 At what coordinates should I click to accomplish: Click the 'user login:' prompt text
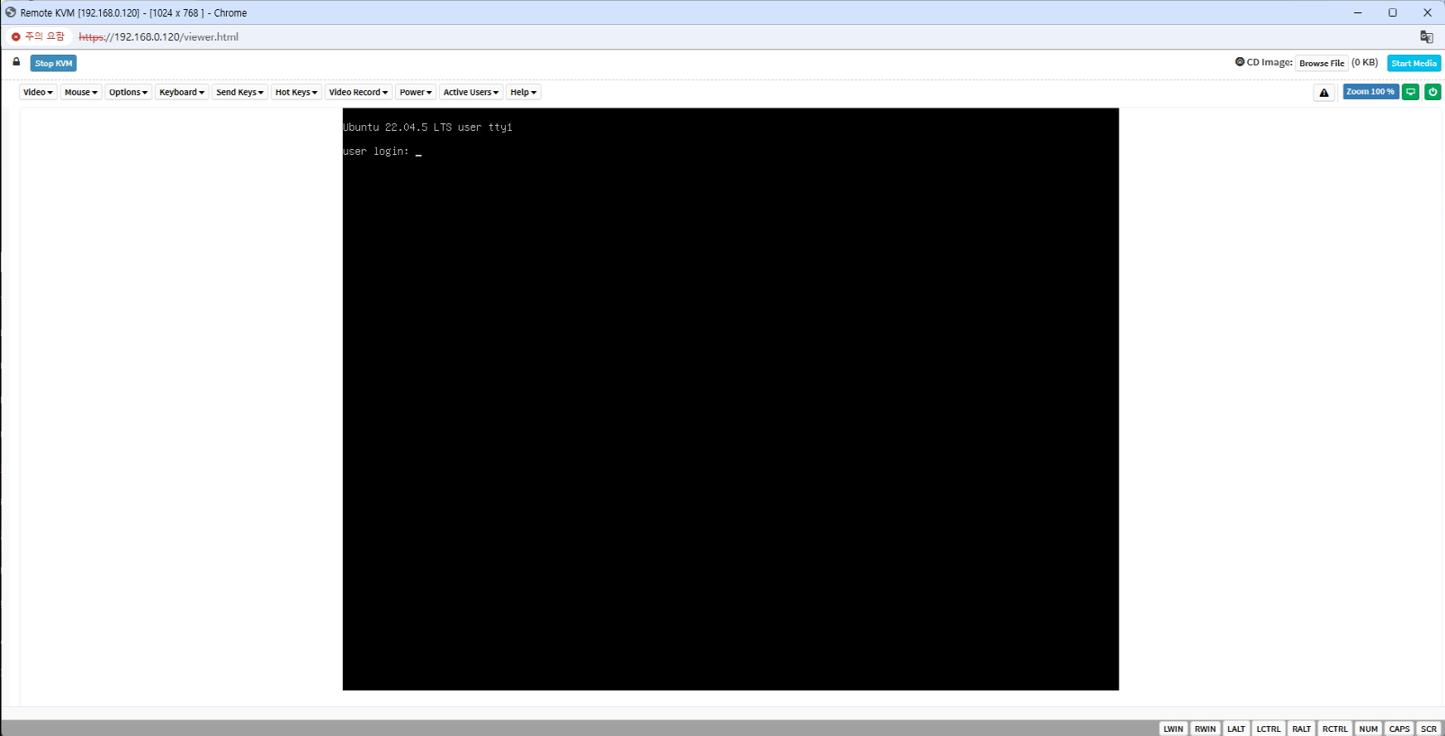click(x=376, y=152)
